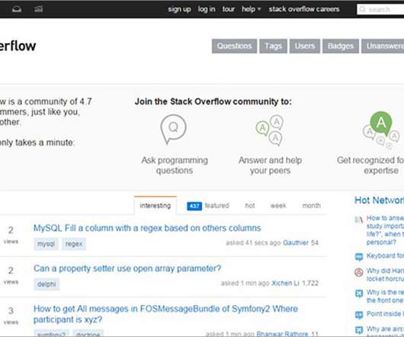Click 'asked 1 min ago' on delphi question
Viewport: 404px width, 337px height.
[x=245, y=283]
